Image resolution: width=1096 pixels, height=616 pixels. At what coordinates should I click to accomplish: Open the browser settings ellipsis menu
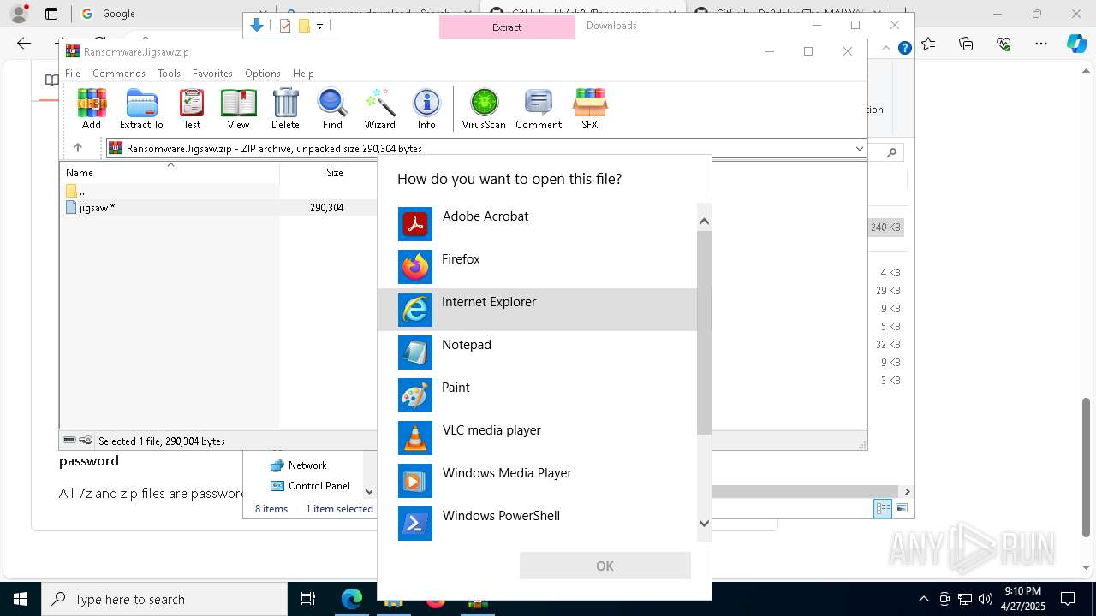point(1040,44)
